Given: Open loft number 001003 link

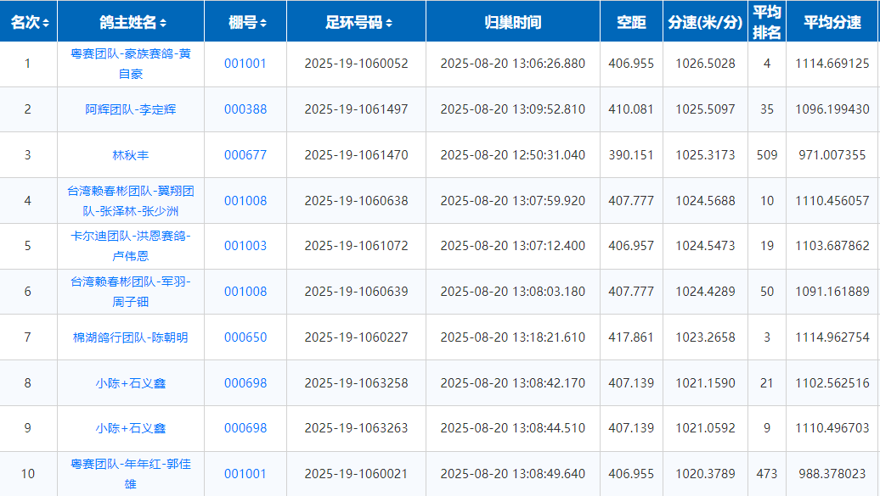Looking at the screenshot, I should tap(245, 246).
